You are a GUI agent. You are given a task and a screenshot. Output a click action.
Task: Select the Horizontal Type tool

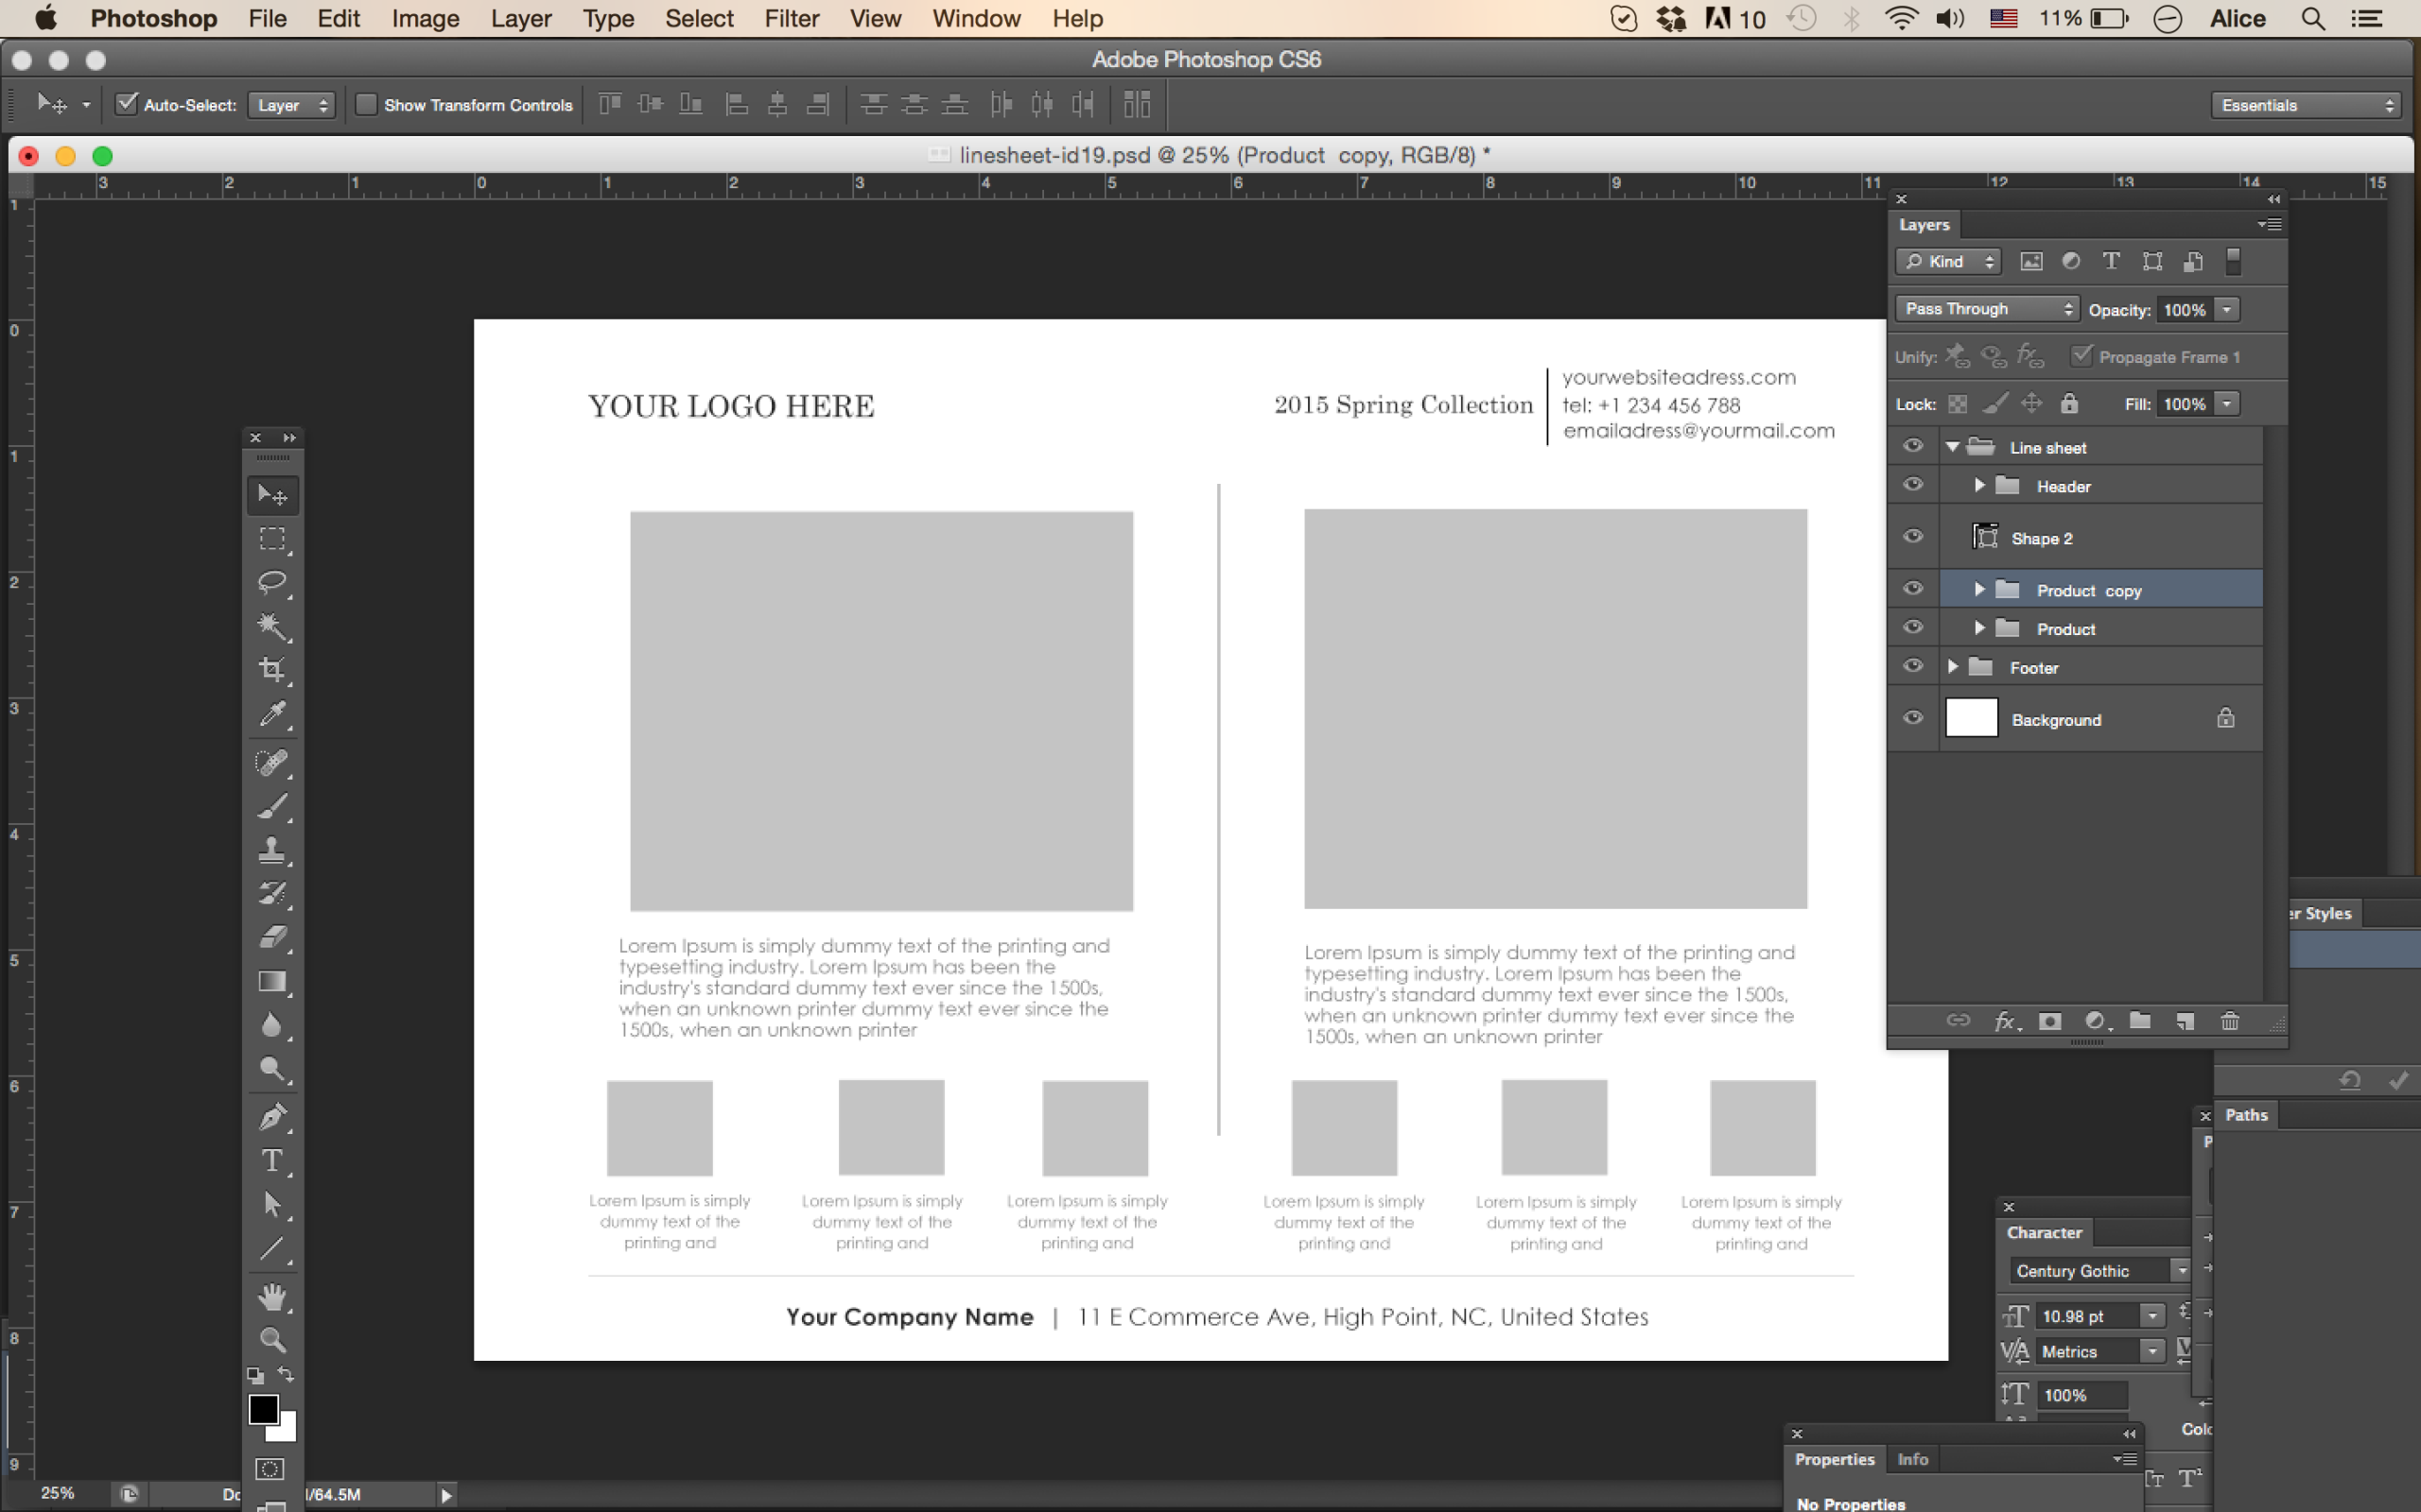(272, 1161)
